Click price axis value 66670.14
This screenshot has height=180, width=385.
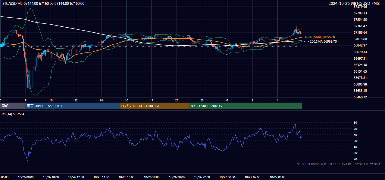pos(360,52)
